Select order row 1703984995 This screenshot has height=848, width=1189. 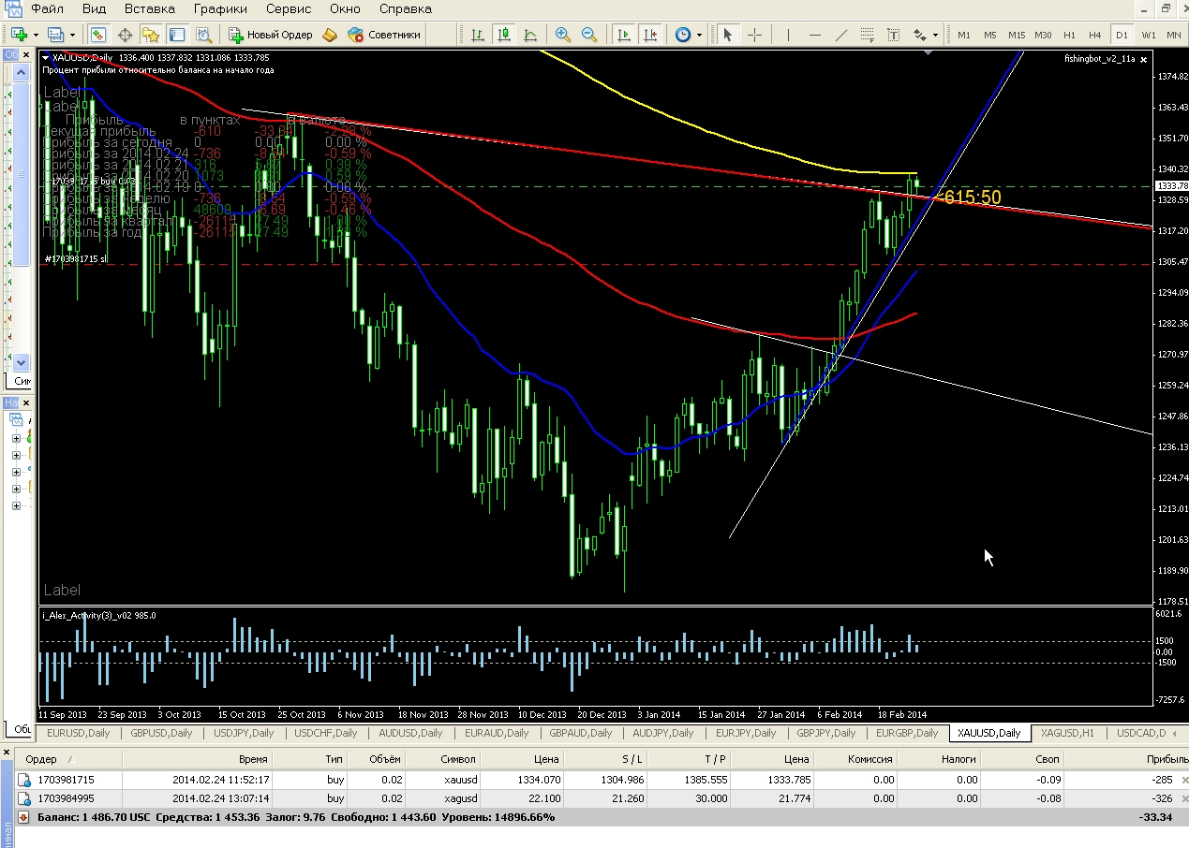click(600, 798)
